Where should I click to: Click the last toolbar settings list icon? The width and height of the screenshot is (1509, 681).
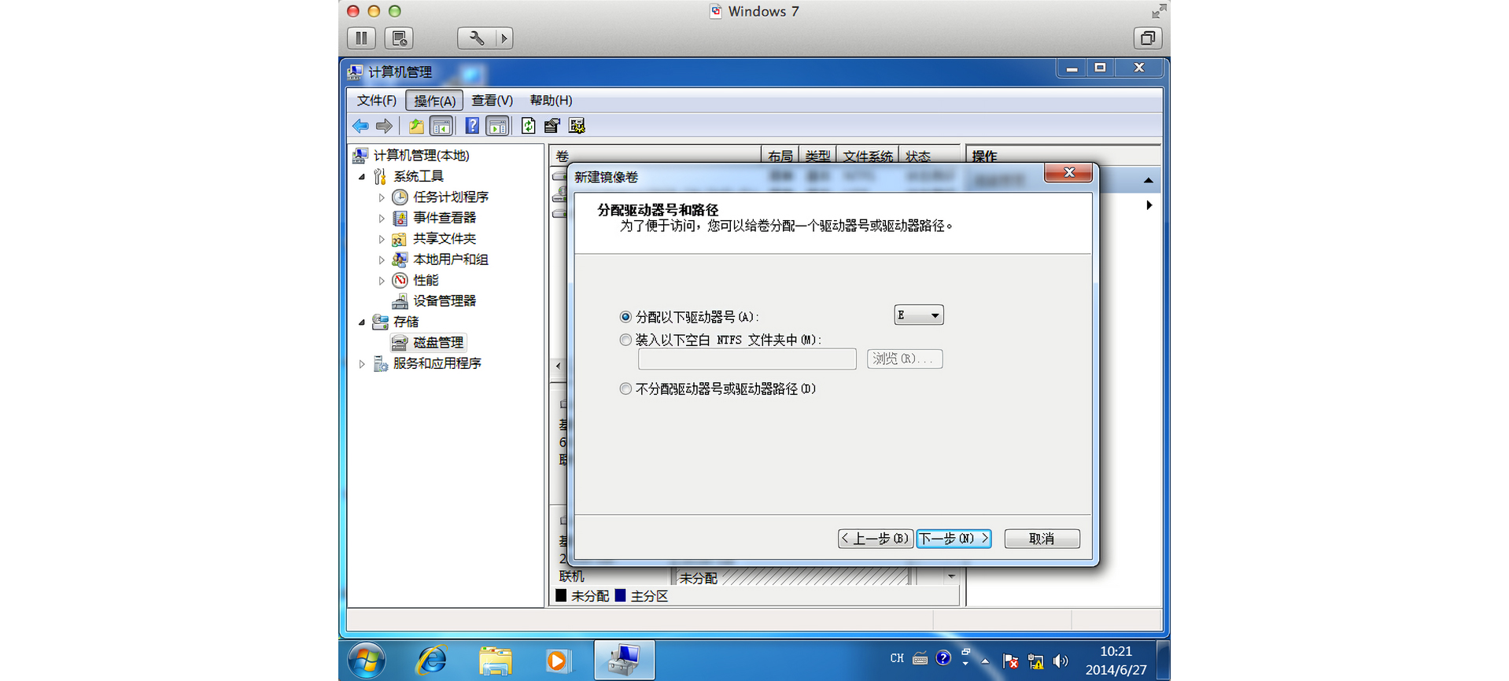click(577, 126)
